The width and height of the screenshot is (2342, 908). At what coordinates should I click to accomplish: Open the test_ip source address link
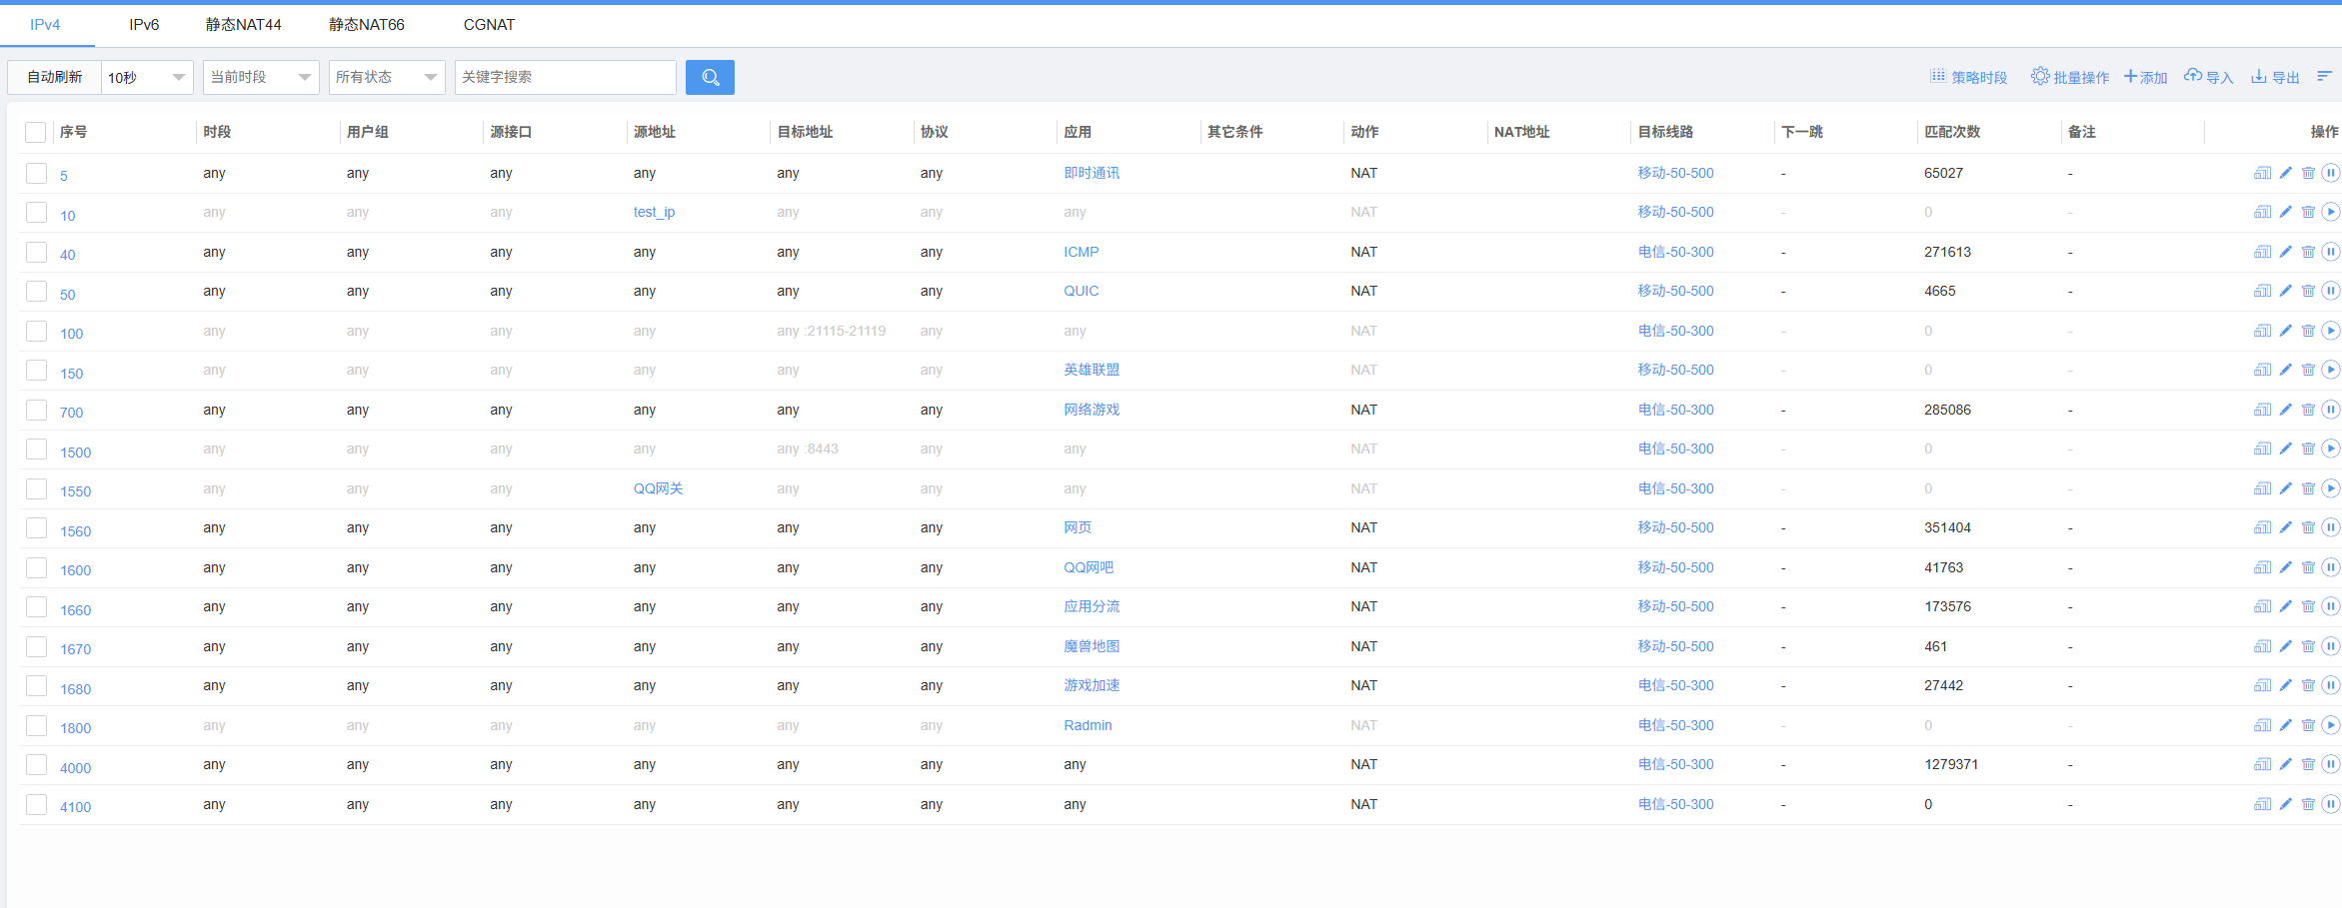(x=654, y=212)
